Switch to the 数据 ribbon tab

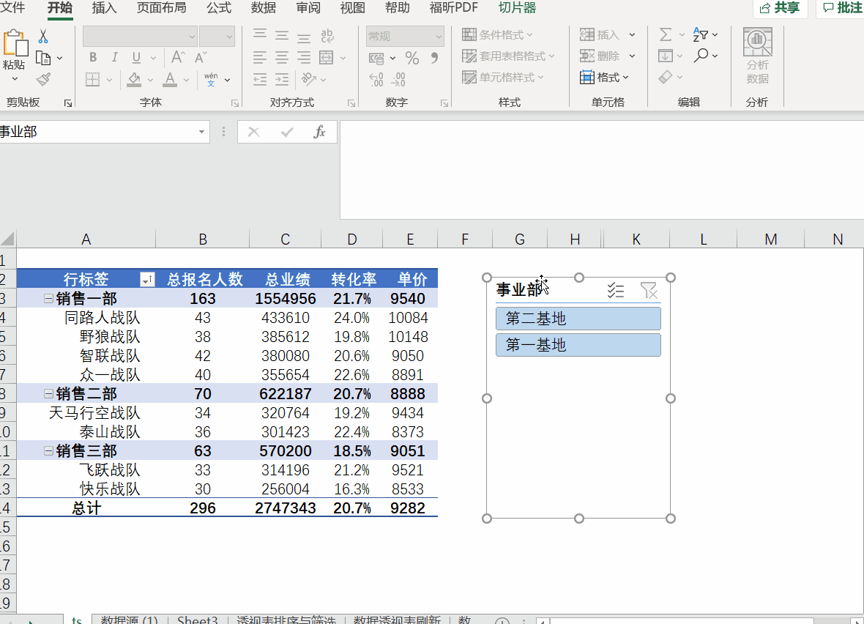[x=264, y=8]
